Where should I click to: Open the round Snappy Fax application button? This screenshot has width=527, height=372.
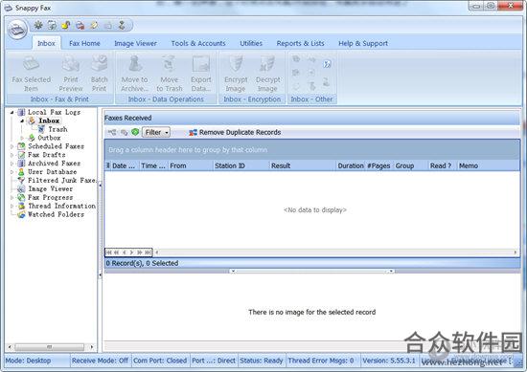[x=17, y=30]
